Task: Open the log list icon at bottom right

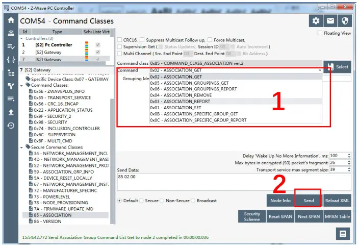Action: [343, 234]
